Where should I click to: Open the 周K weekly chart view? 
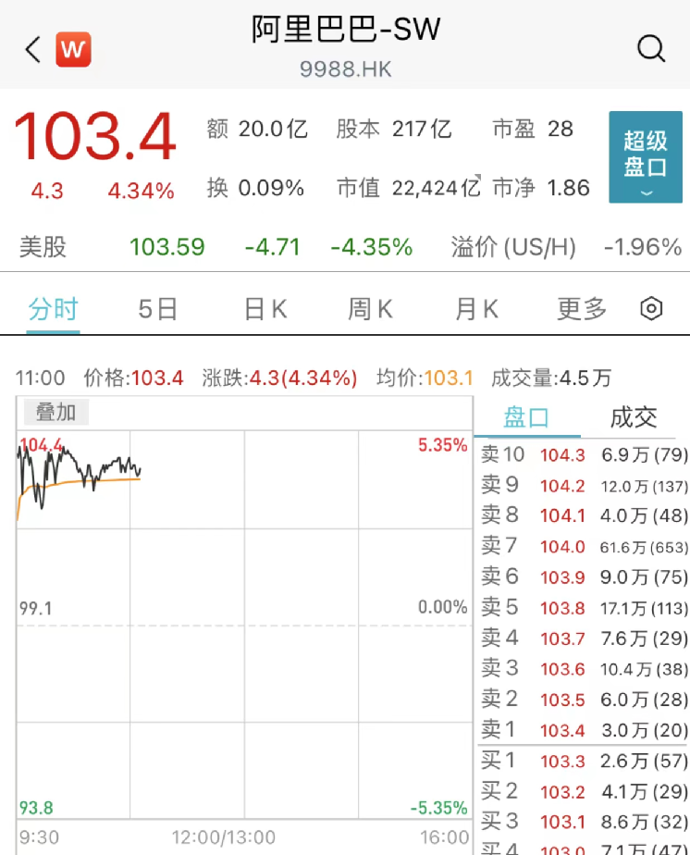369,308
